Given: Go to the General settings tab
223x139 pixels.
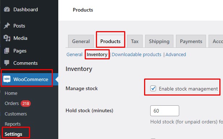Looking at the screenshot, I should 81,41.
